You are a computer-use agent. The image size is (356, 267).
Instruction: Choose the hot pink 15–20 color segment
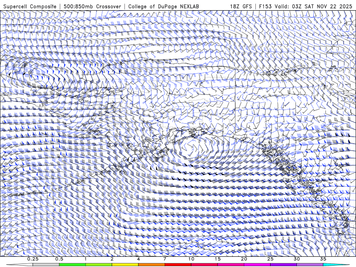tap(231, 265)
